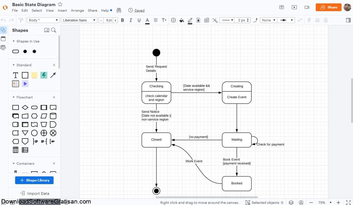Image resolution: width=353 pixels, height=205 pixels.
Task: Select the Text shape T icon
Action: click(16, 75)
